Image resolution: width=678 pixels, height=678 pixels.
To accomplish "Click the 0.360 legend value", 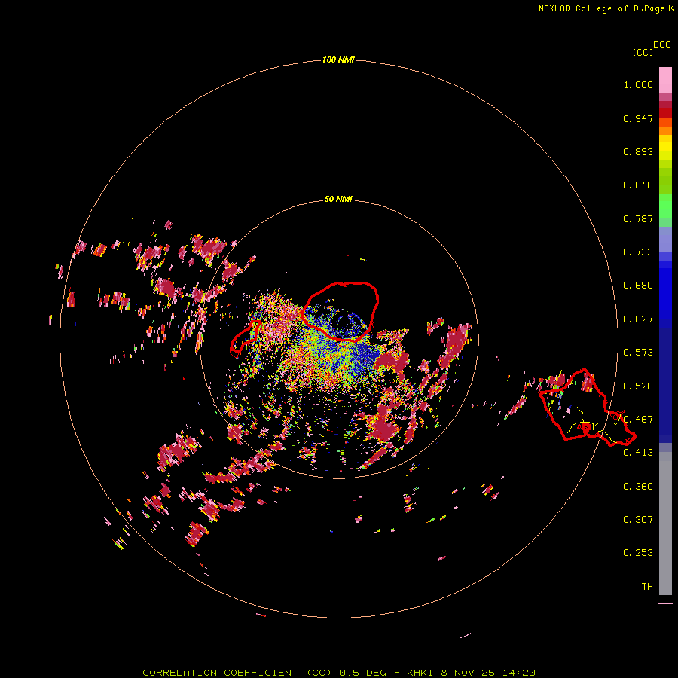I will (638, 487).
